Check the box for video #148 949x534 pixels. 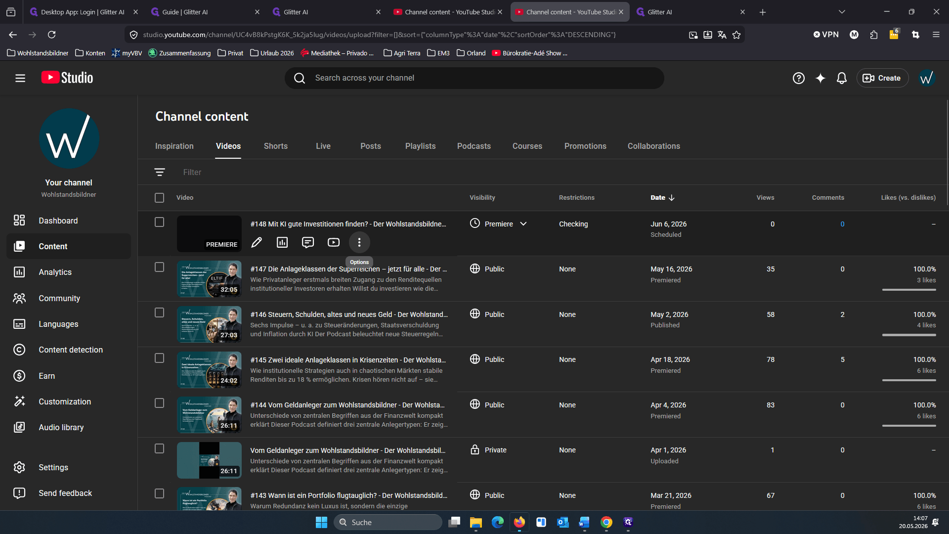159,222
